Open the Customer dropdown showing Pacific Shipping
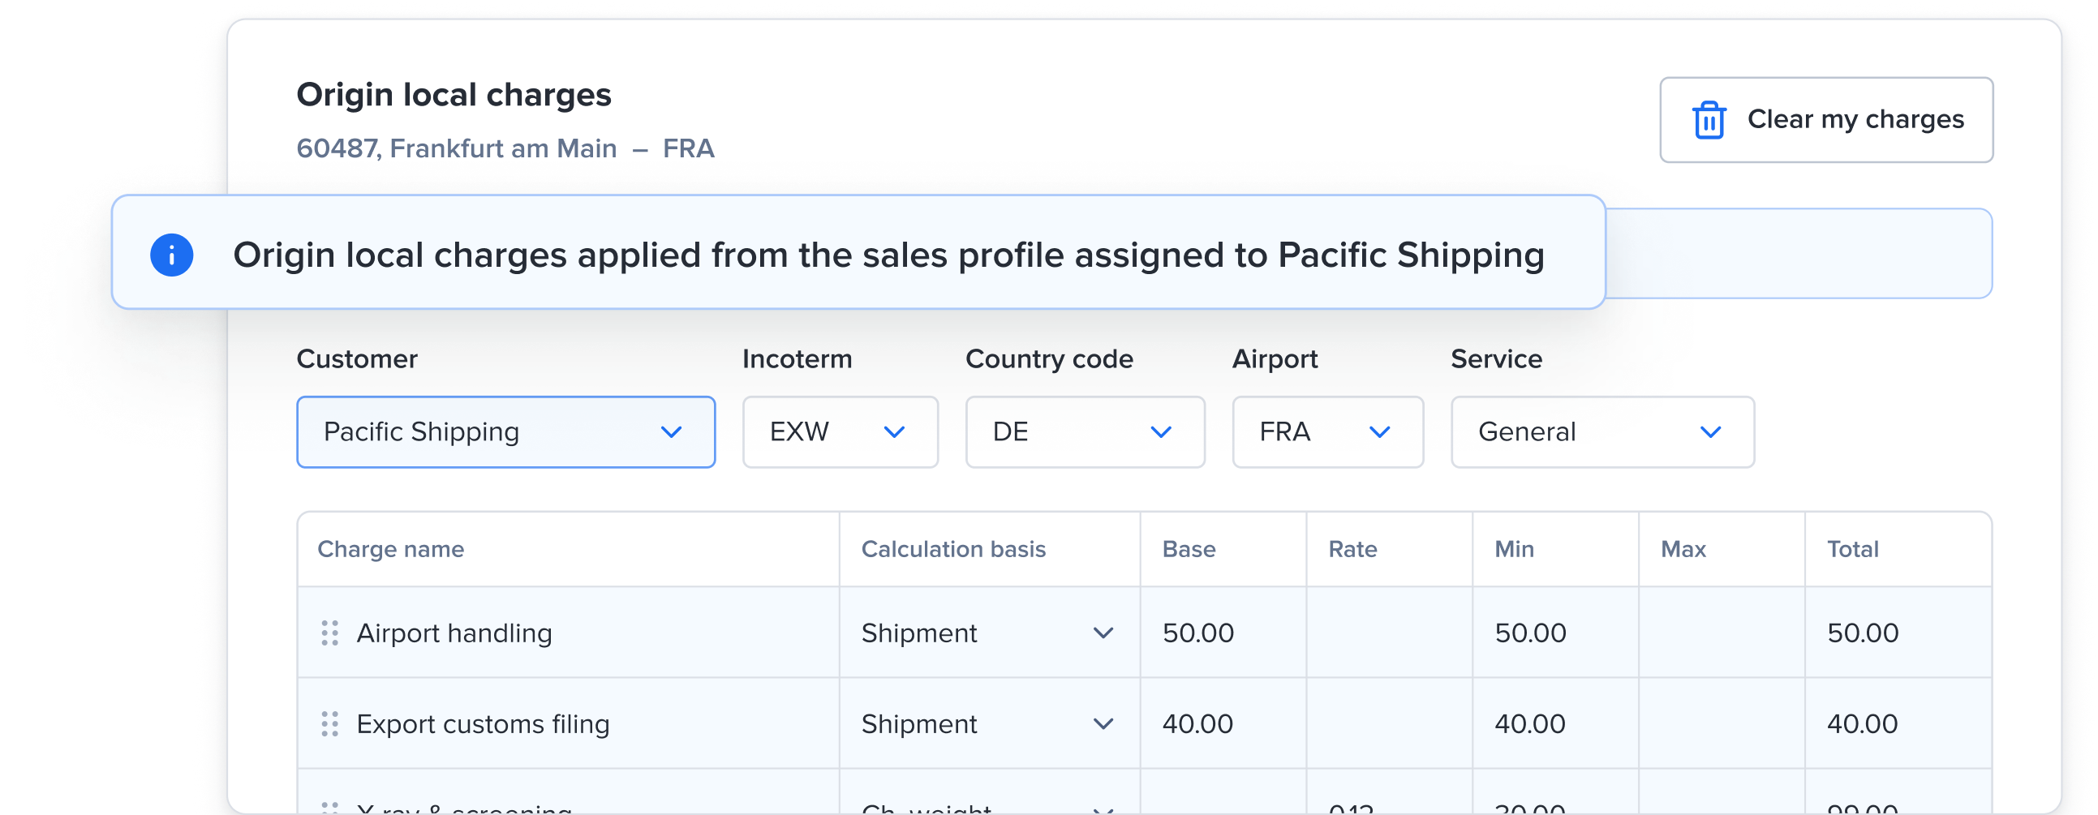Screen dimensions: 2098x815 pyautogui.click(x=505, y=431)
